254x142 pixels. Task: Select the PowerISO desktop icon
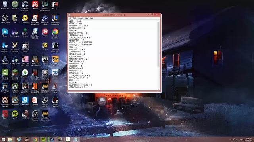[25, 19]
